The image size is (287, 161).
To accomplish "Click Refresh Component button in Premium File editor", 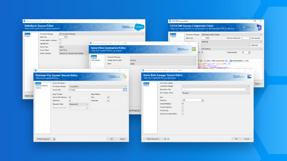I will click(x=43, y=139).
